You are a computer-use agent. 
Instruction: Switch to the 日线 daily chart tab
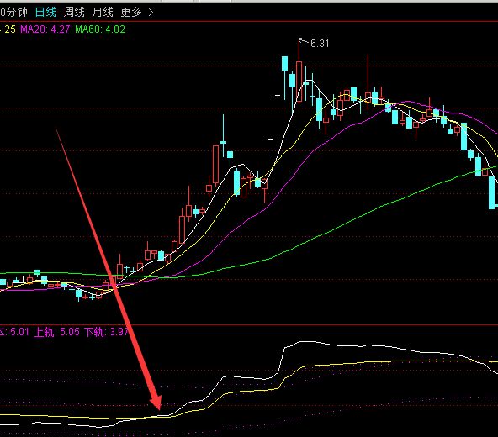point(45,12)
